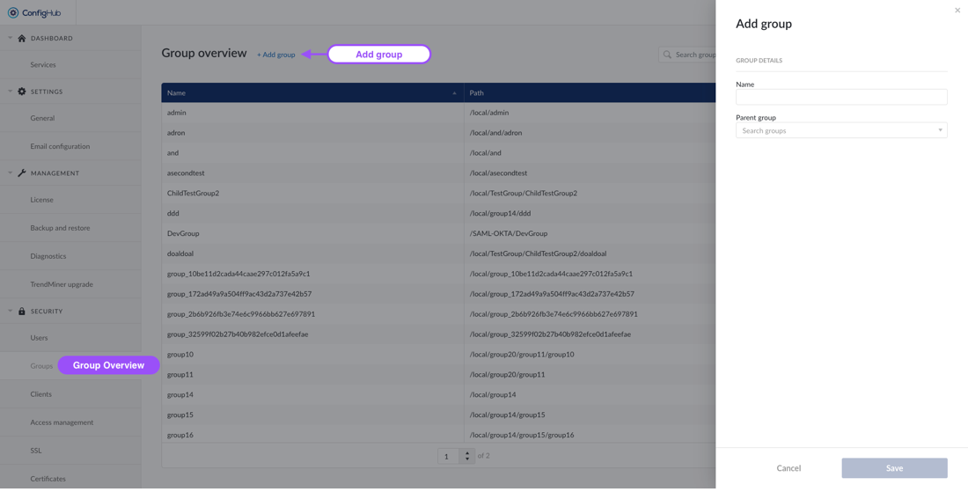Click the Save button
Screen dimensions: 968x492
[894, 468]
